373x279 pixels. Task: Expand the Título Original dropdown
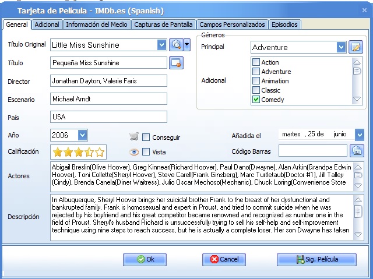[161, 45]
